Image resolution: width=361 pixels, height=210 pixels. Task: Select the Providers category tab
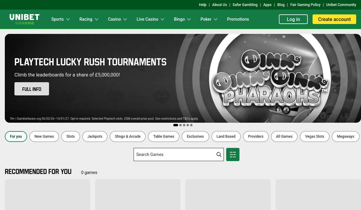pyautogui.click(x=256, y=136)
